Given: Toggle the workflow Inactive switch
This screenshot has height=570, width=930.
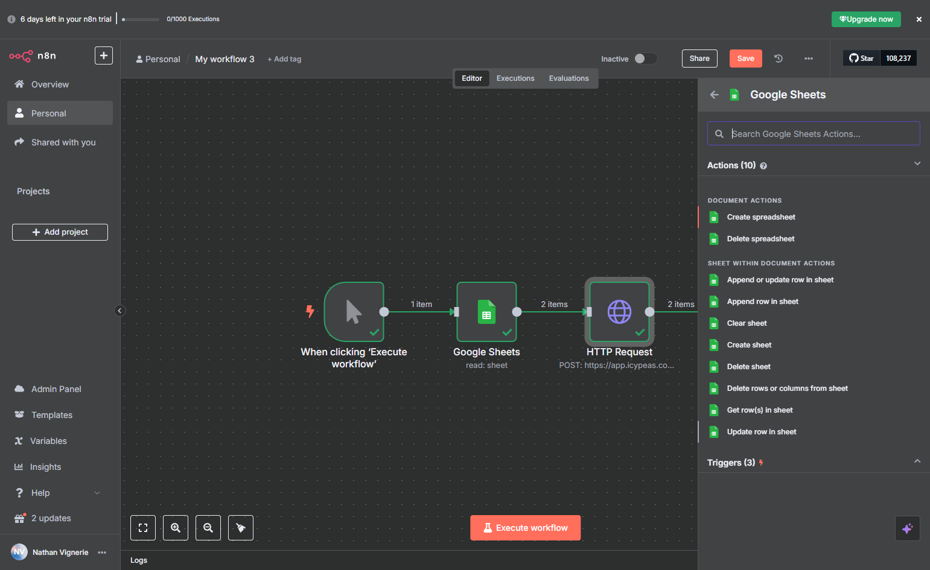Looking at the screenshot, I should (x=645, y=59).
